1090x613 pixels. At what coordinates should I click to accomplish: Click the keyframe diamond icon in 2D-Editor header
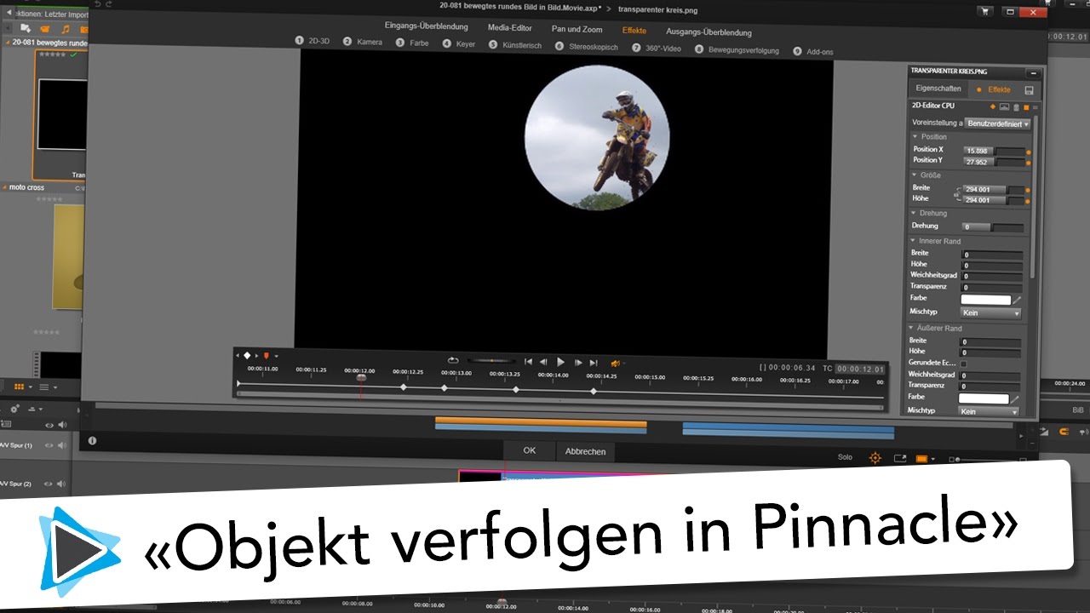click(993, 106)
